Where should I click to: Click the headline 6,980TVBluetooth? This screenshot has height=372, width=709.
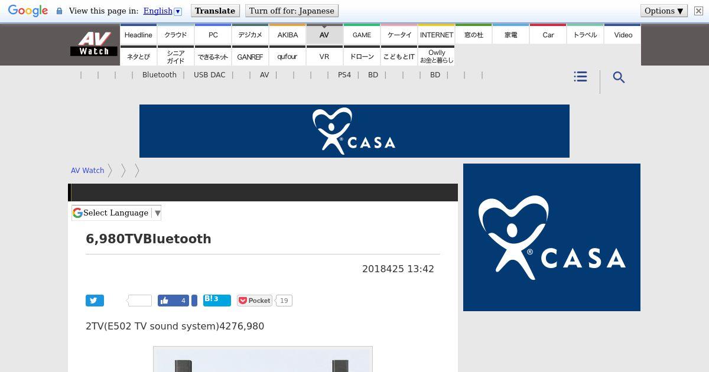tap(148, 239)
